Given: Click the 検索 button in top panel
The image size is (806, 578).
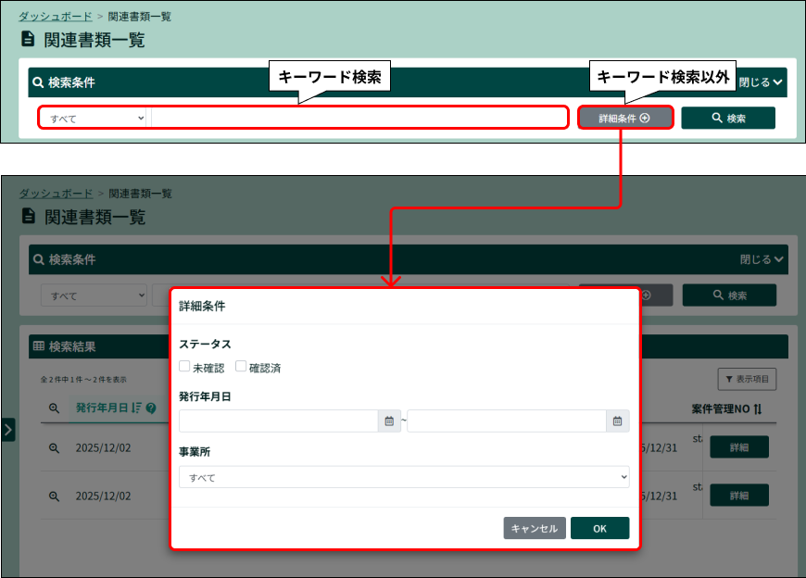Looking at the screenshot, I should click(x=728, y=119).
